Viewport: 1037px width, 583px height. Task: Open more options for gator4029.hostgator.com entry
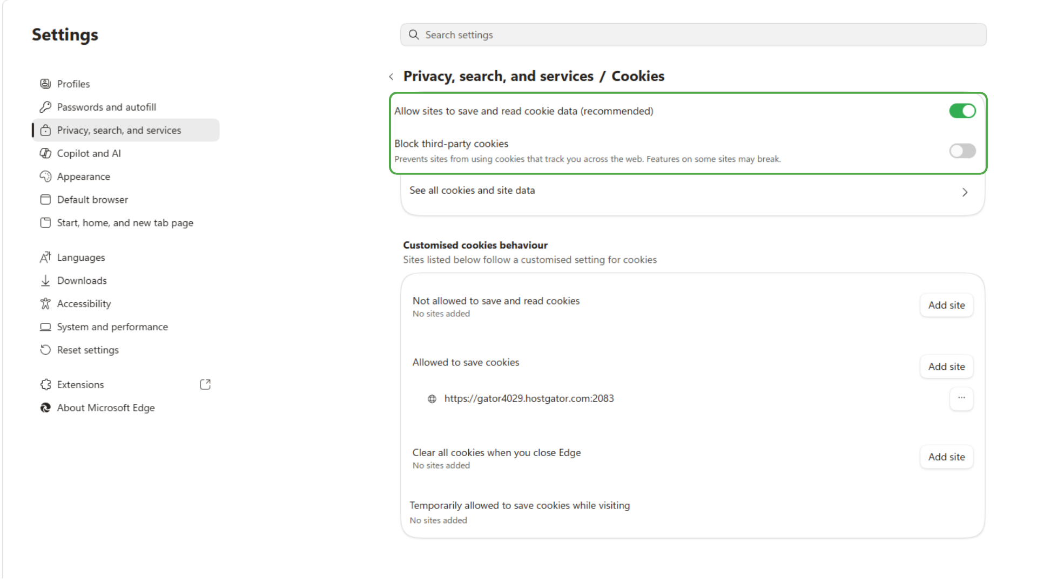point(961,398)
